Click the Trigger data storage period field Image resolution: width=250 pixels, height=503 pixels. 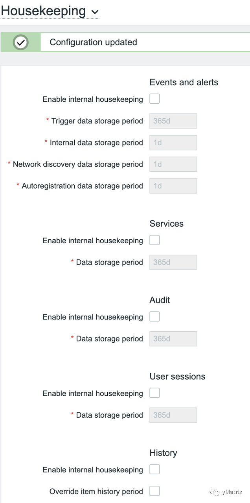click(x=173, y=121)
